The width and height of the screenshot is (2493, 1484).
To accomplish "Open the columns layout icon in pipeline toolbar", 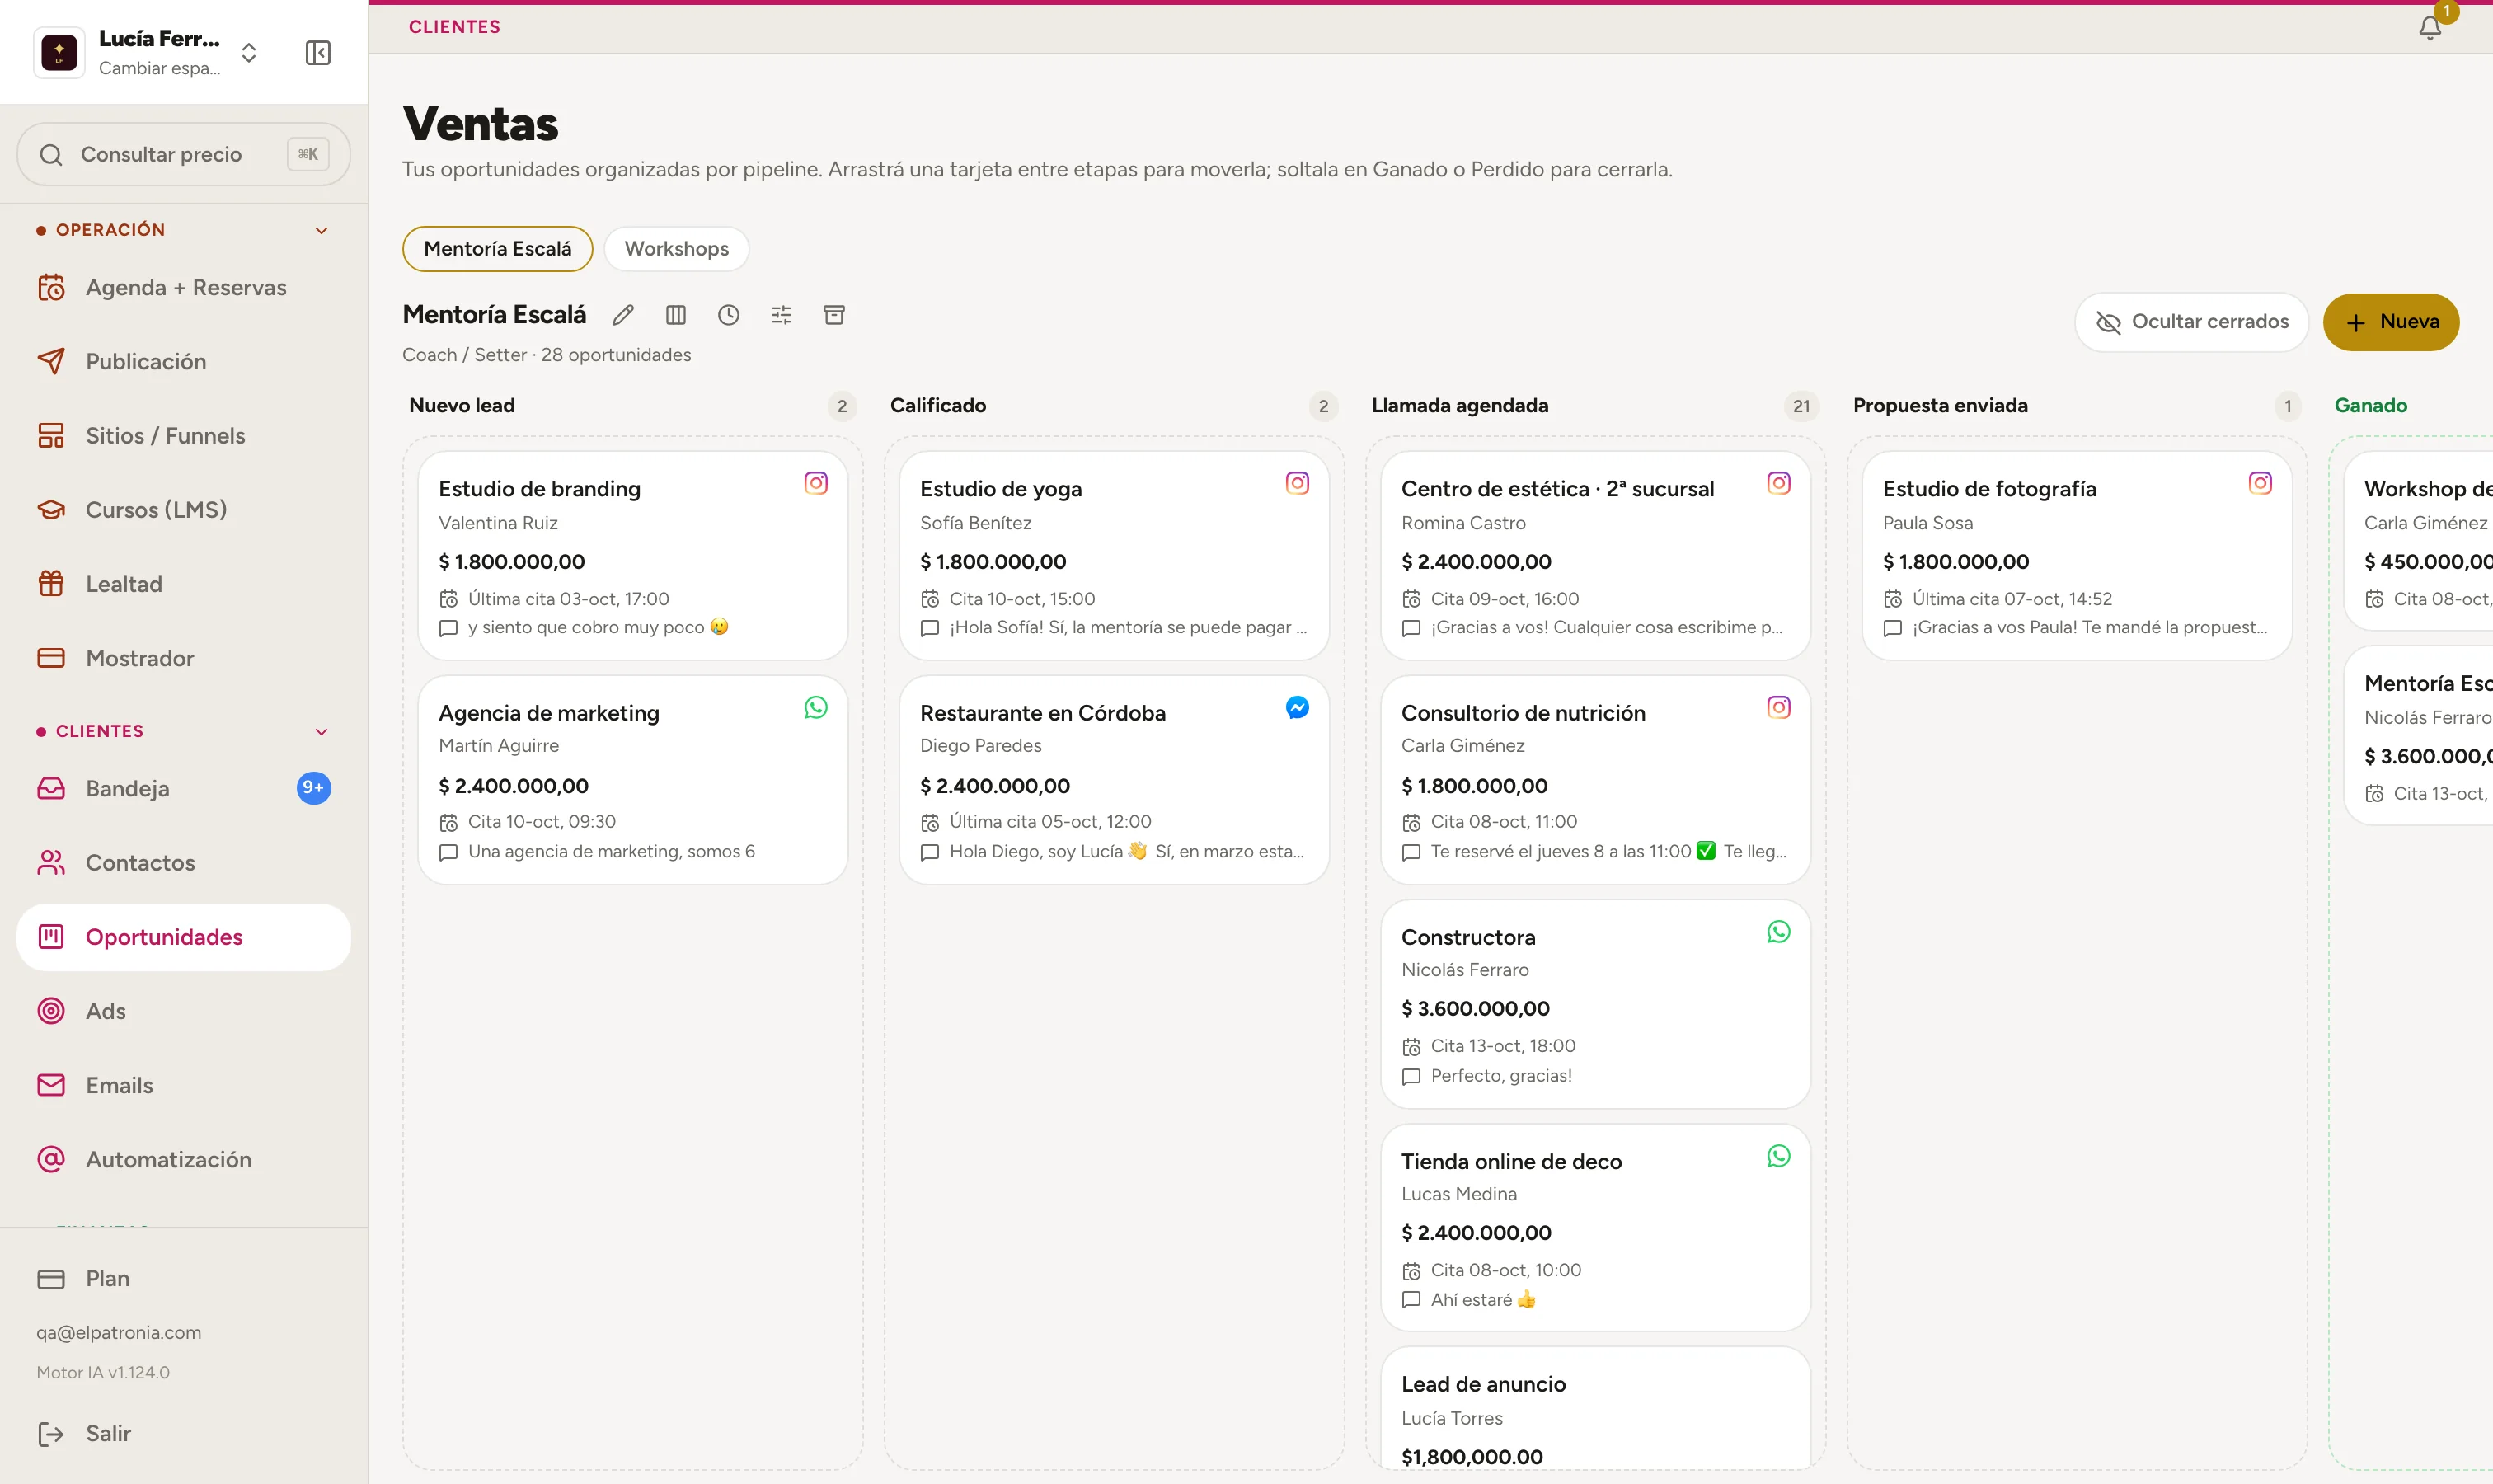I will click(x=676, y=315).
